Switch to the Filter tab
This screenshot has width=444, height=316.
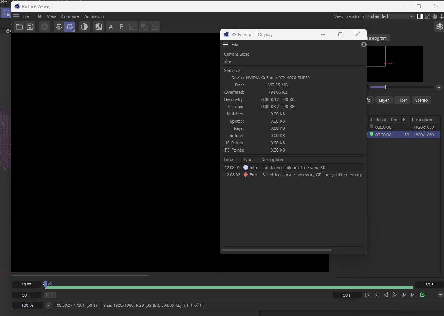[402, 100]
